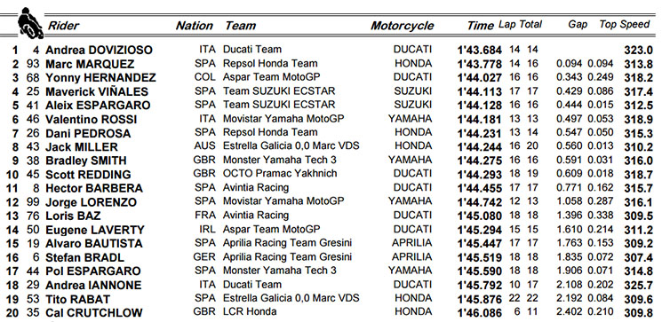Select Dovizioso's best time 1'43.684

point(479,51)
